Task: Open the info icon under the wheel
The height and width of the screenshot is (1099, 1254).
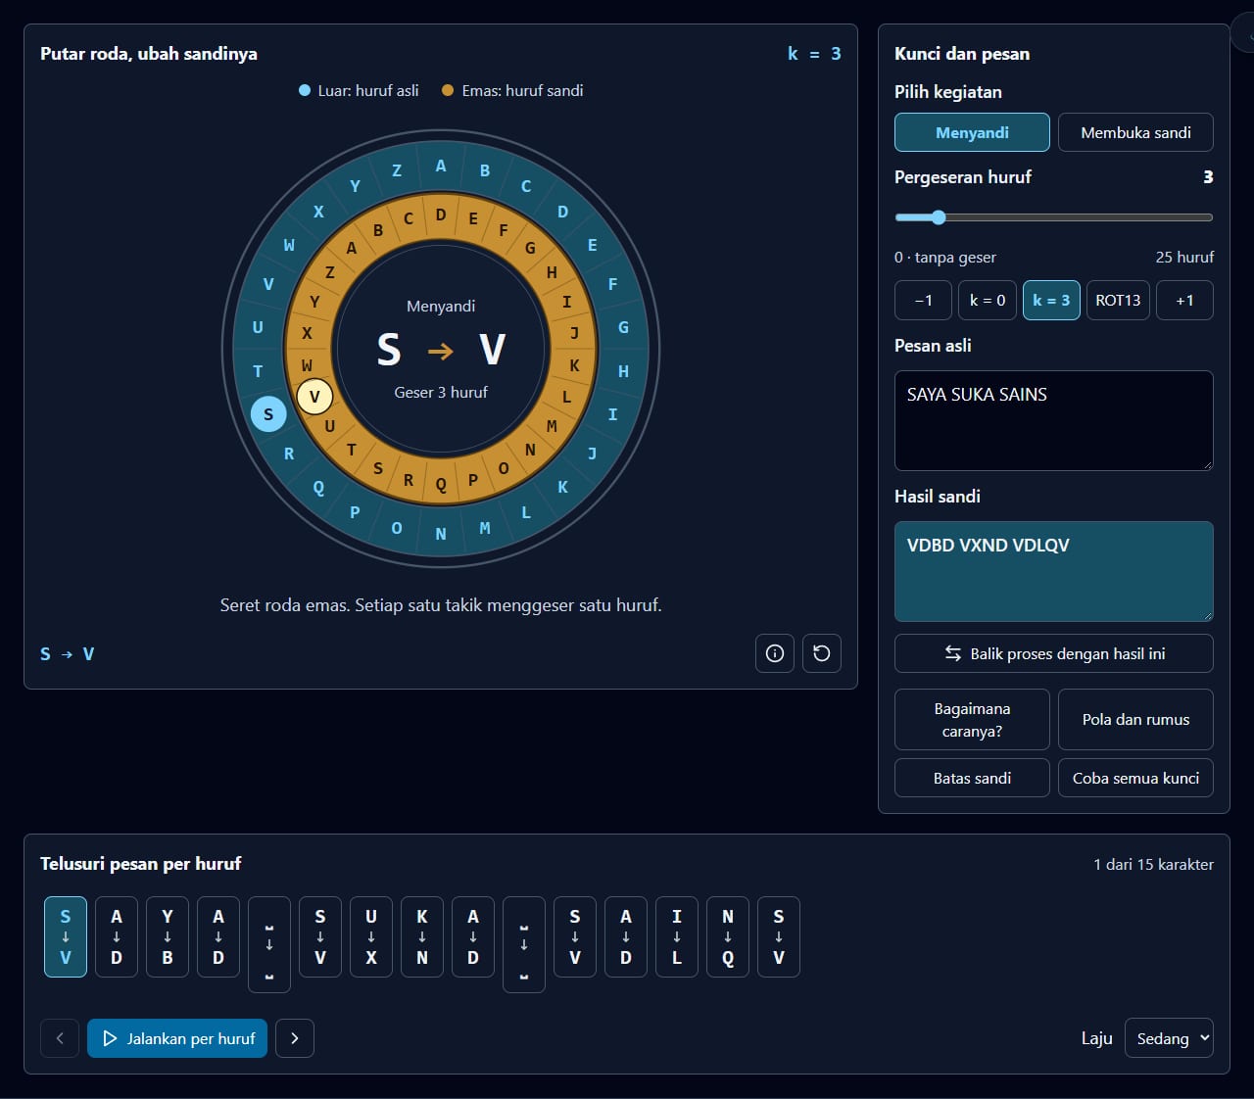Action: [x=775, y=653]
